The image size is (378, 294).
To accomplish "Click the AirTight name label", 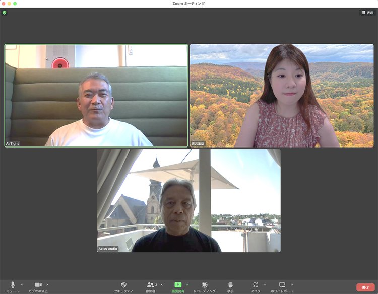I will coord(12,144).
